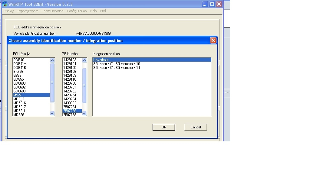Screen dimensions: 310x174
Task: Open the Configuration menu
Action: (x=77, y=11)
